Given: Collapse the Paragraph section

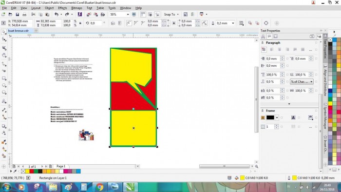Looking at the screenshot, I should coord(263,43).
